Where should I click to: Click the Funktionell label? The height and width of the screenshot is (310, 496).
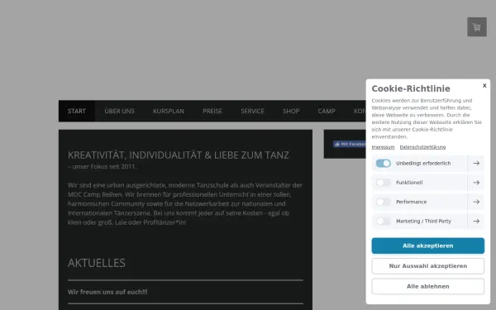[x=409, y=183]
